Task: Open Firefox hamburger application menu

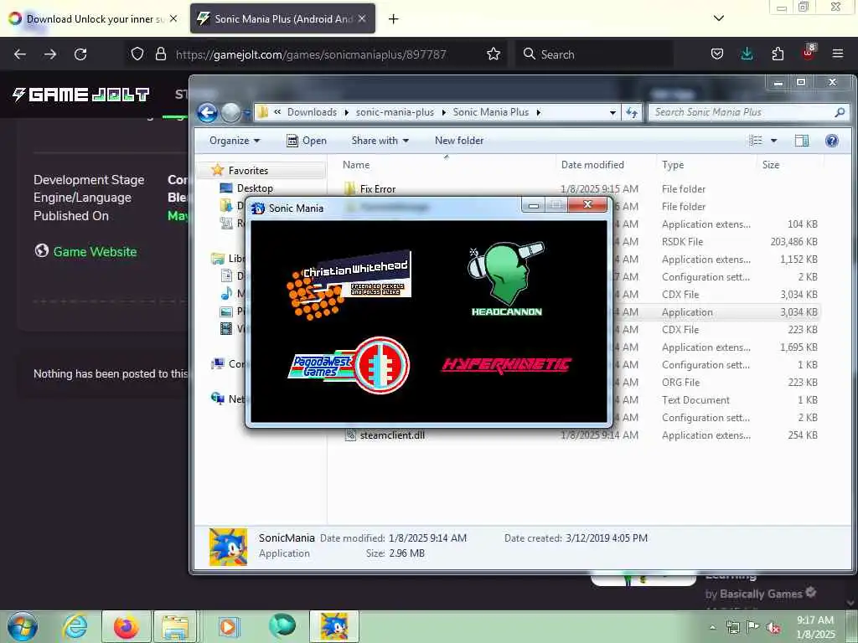Action: 838,54
